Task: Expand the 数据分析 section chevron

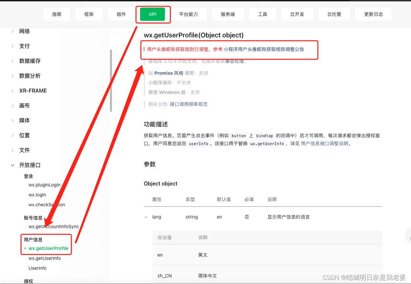Action: pos(13,76)
